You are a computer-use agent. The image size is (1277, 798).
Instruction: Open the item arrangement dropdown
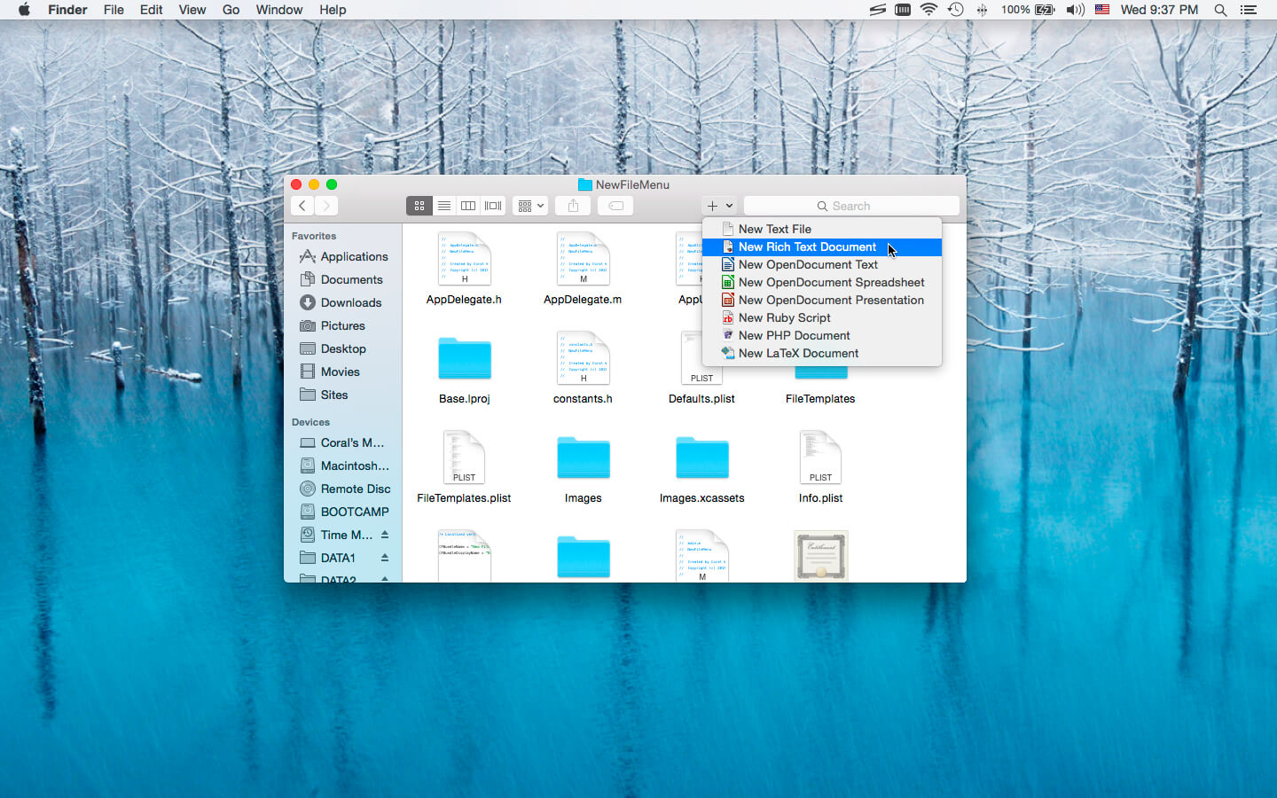click(530, 206)
